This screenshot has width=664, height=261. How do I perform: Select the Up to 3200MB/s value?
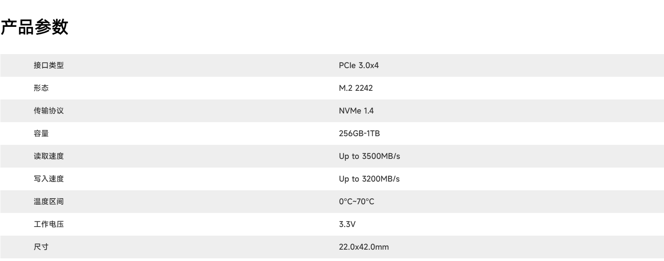coord(369,179)
